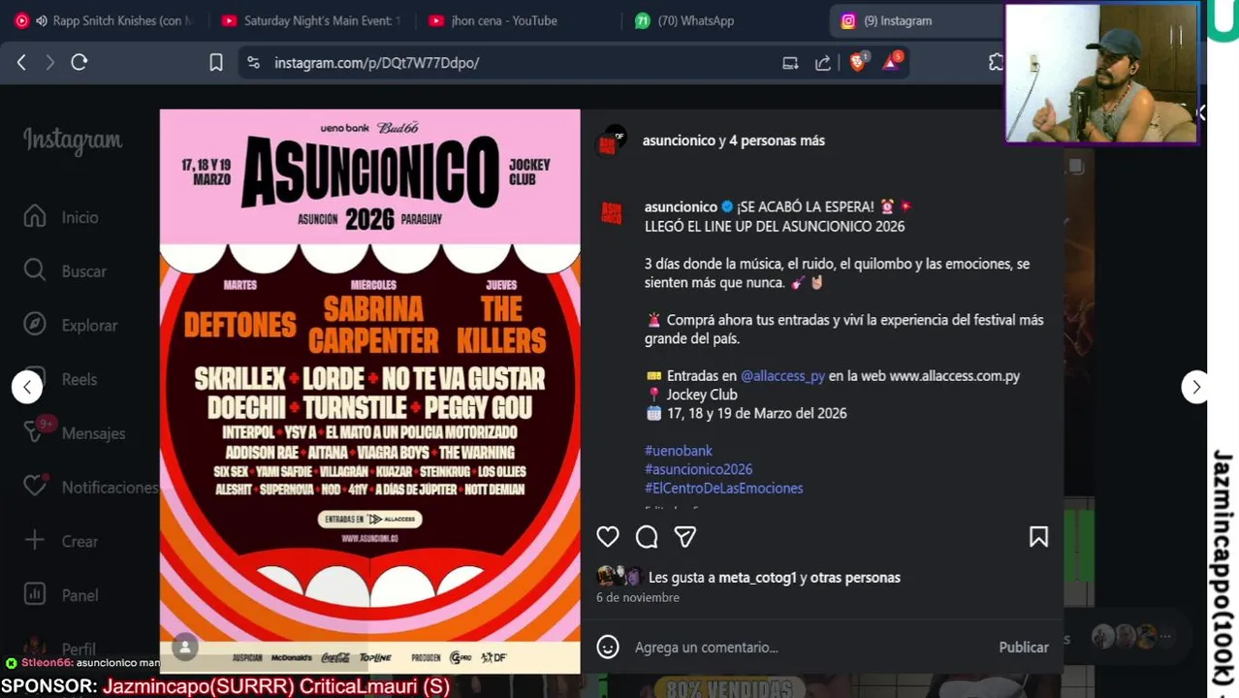Screen dimensions: 1239x698
Task: Open the screen cast icon in address bar
Action: pos(790,63)
